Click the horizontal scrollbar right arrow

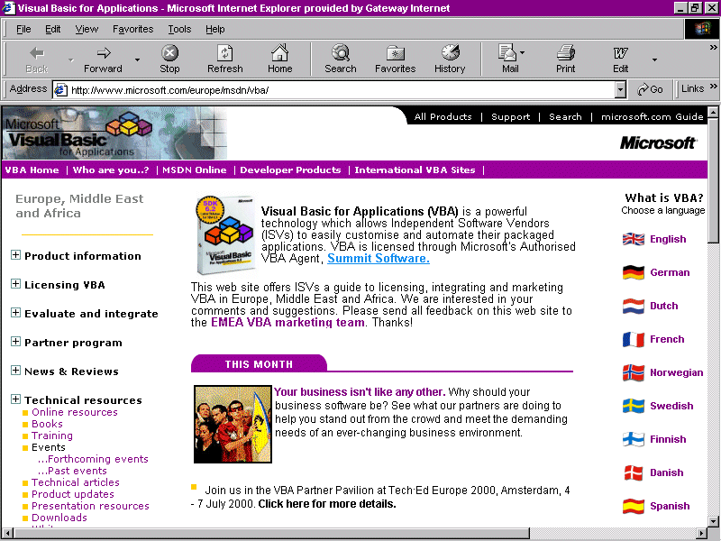click(702, 534)
